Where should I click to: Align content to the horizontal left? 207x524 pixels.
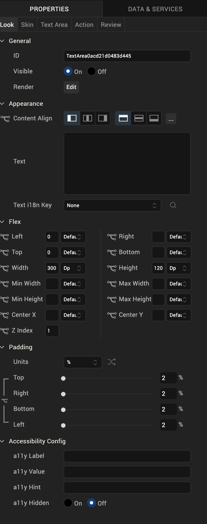72,118
